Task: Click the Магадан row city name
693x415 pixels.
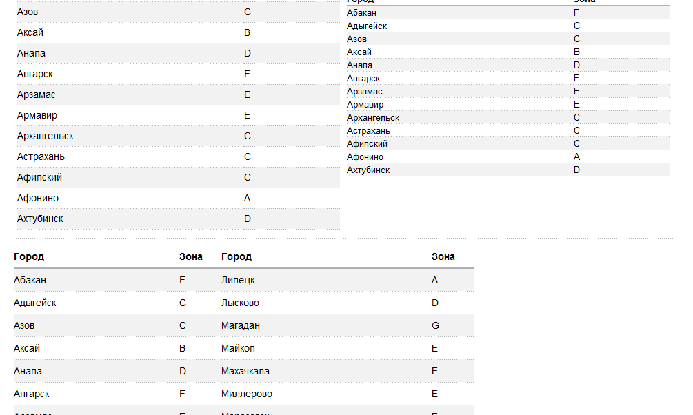Action: point(241,325)
